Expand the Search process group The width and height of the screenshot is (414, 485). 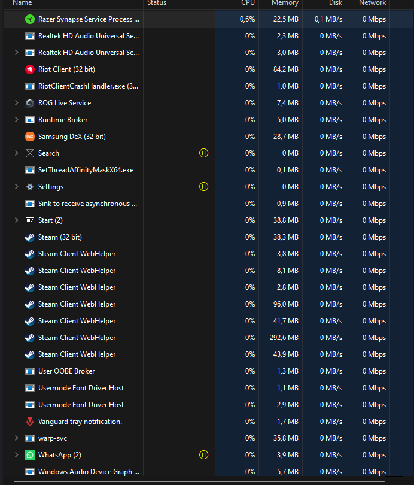click(16, 153)
